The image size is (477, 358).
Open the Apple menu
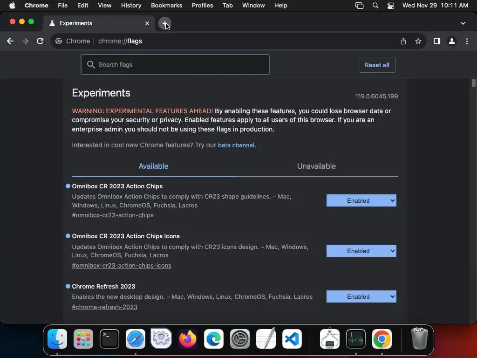coord(12,6)
